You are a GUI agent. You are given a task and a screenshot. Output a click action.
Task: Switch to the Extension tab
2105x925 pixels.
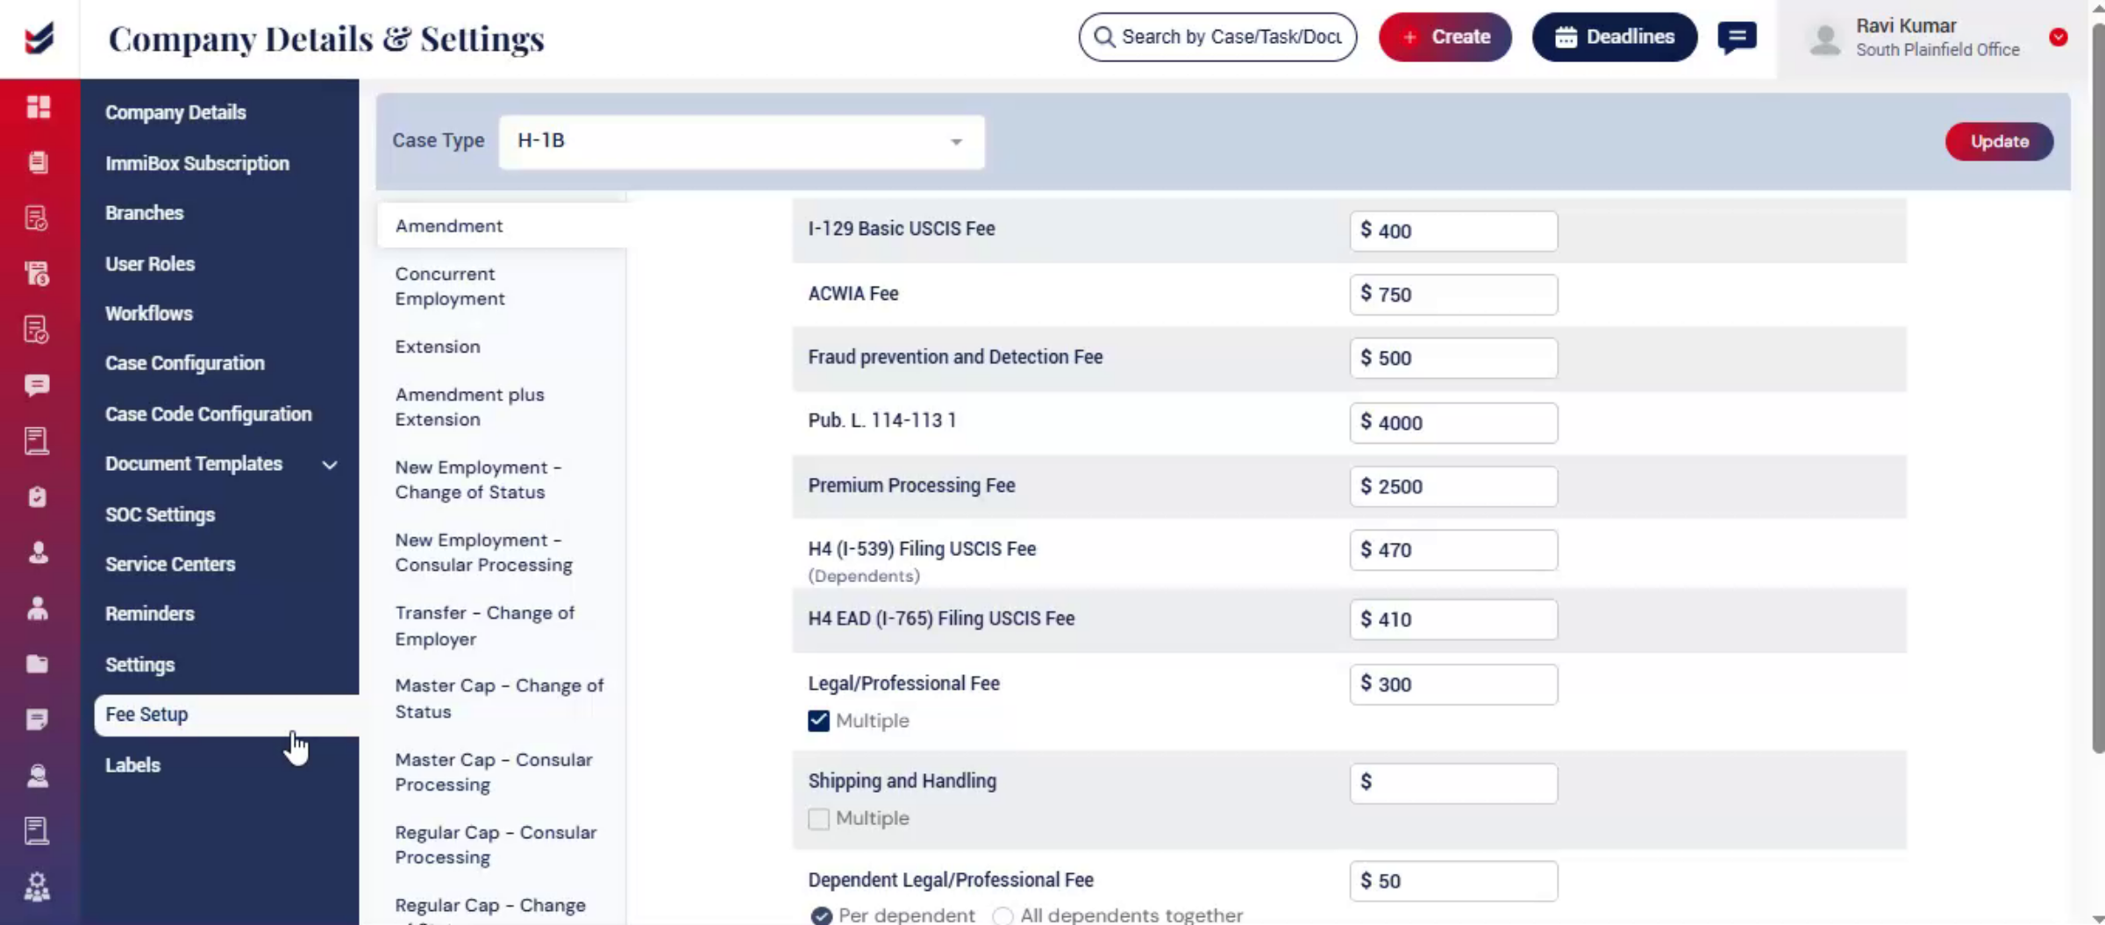[438, 346]
